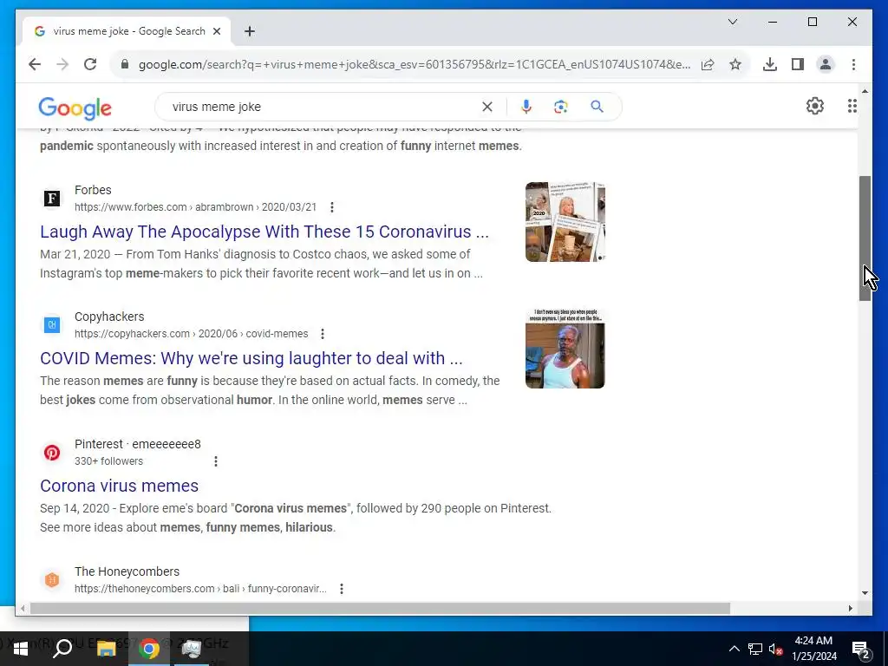The width and height of the screenshot is (888, 666).
Task: Submit search with the magnifier button
Action: point(597,107)
